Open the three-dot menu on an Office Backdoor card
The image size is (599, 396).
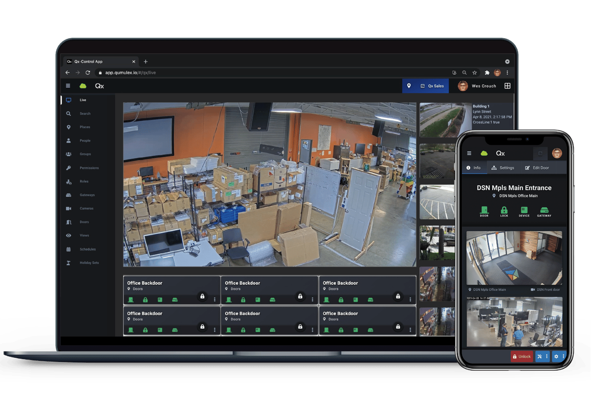point(214,300)
